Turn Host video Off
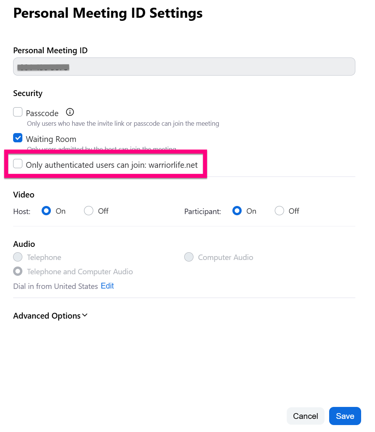The height and width of the screenshot is (432, 375). pos(89,211)
